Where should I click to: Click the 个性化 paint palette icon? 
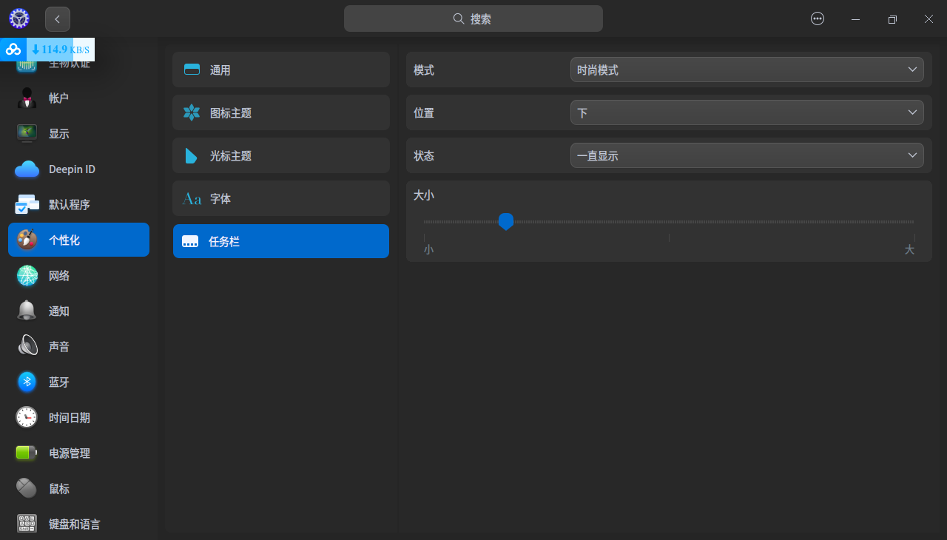(x=27, y=240)
